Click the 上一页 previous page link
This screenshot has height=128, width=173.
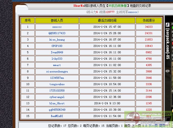coord(136,126)
